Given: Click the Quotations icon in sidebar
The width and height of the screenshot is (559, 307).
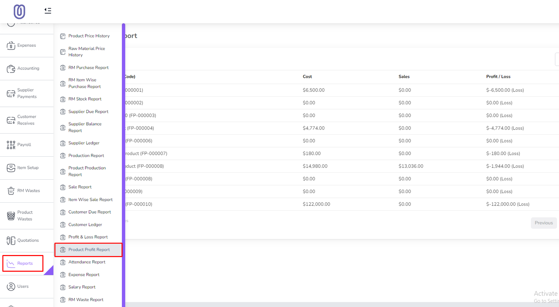Looking at the screenshot, I should point(11,240).
